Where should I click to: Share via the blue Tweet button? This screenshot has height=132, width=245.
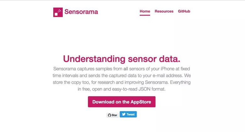point(128,114)
